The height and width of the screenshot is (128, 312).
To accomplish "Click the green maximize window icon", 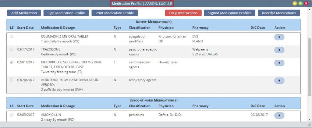I will click(300, 4).
